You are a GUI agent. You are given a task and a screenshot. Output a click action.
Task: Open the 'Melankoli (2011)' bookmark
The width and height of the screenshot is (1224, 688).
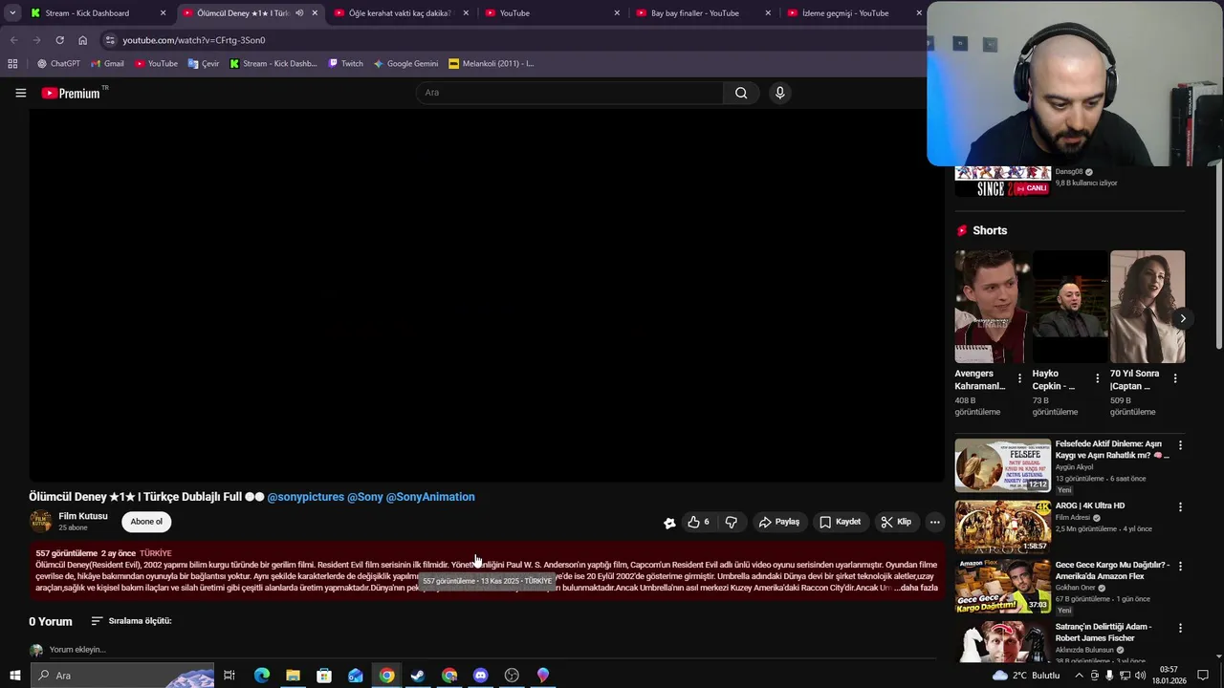coord(491,64)
